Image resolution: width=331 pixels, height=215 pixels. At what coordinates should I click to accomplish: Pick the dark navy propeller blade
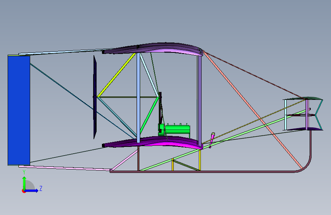click(x=95, y=97)
